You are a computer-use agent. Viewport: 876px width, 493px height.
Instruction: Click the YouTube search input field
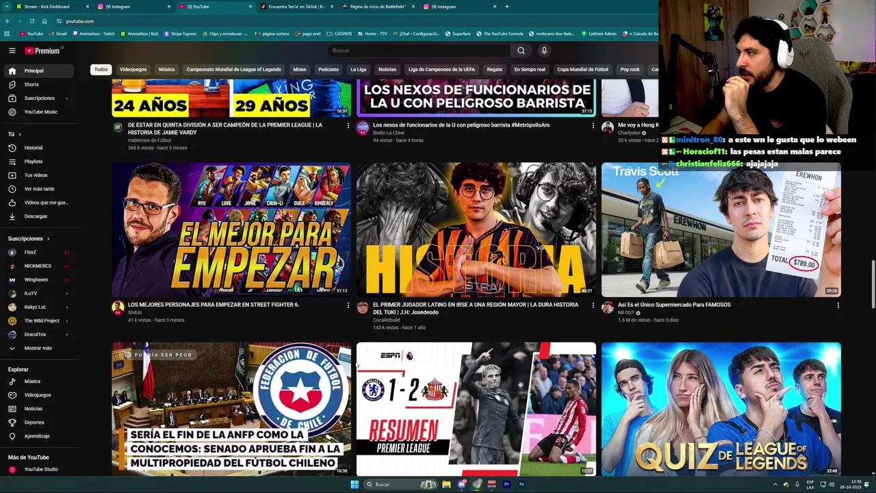click(418, 50)
